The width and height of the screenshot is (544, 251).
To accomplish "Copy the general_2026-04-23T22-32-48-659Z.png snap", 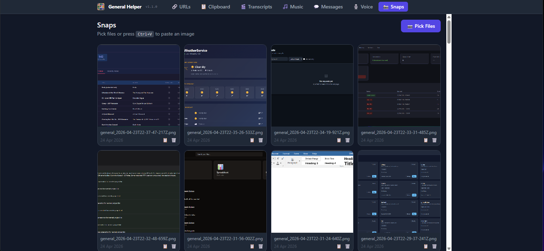I will point(165,246).
